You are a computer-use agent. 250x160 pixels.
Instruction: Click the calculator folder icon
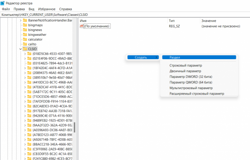(x=25, y=39)
